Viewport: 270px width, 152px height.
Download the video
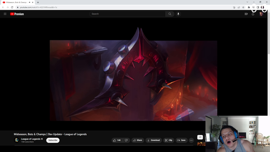pyautogui.click(x=154, y=140)
